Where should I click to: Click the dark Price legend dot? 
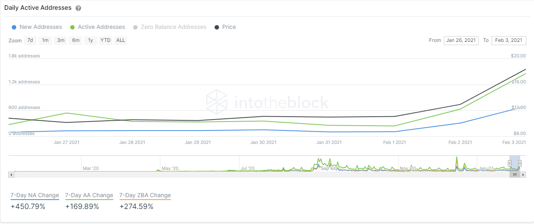coord(217,27)
